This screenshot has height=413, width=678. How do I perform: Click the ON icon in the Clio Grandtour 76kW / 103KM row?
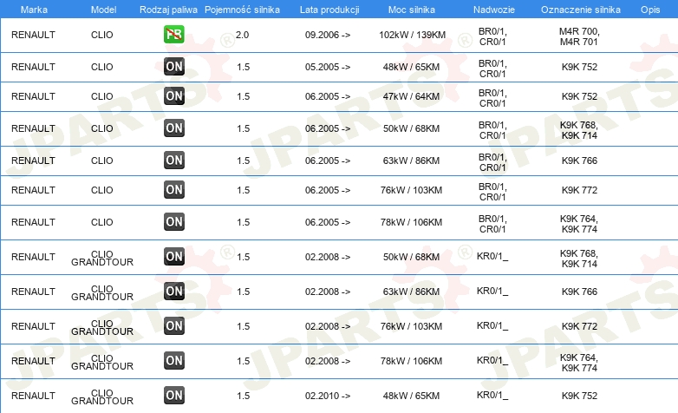pyautogui.click(x=174, y=325)
